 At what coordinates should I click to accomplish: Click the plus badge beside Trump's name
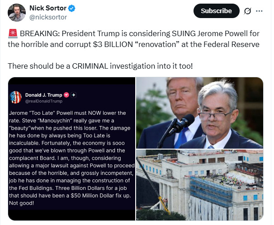(x=74, y=95)
